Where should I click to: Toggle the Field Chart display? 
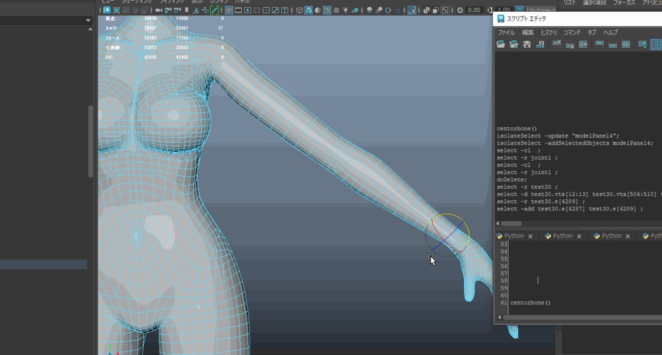pyautogui.click(x=266, y=10)
